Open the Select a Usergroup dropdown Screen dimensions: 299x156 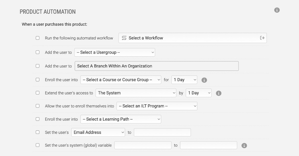point(114,52)
